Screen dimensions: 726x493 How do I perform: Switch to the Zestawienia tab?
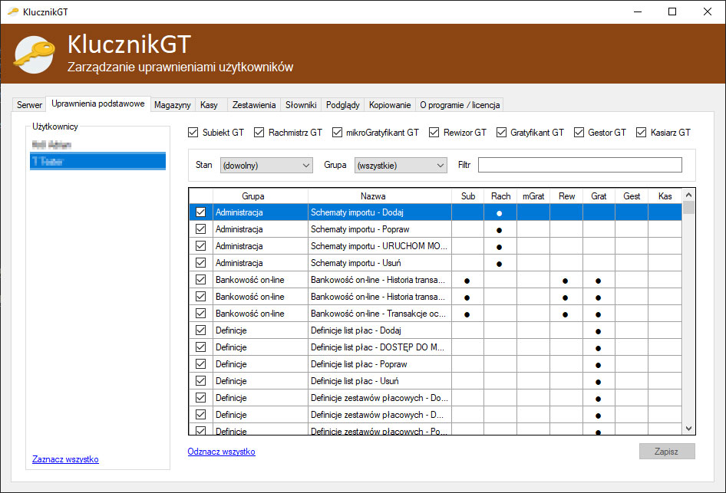pyautogui.click(x=254, y=105)
